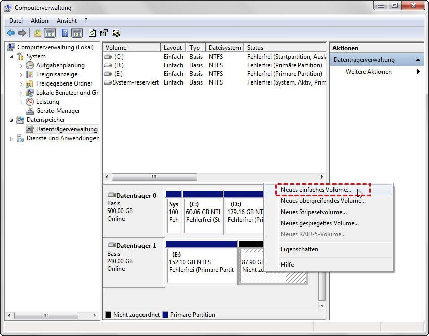Open Eigenschaften from the context menu
Viewport: 429px width, 336px height.
tap(328, 249)
